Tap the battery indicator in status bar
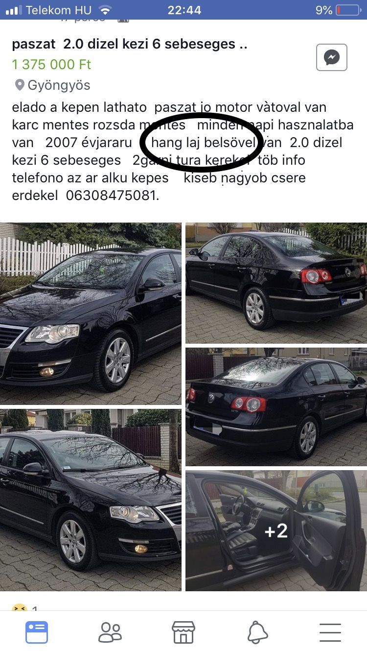 tap(348, 10)
